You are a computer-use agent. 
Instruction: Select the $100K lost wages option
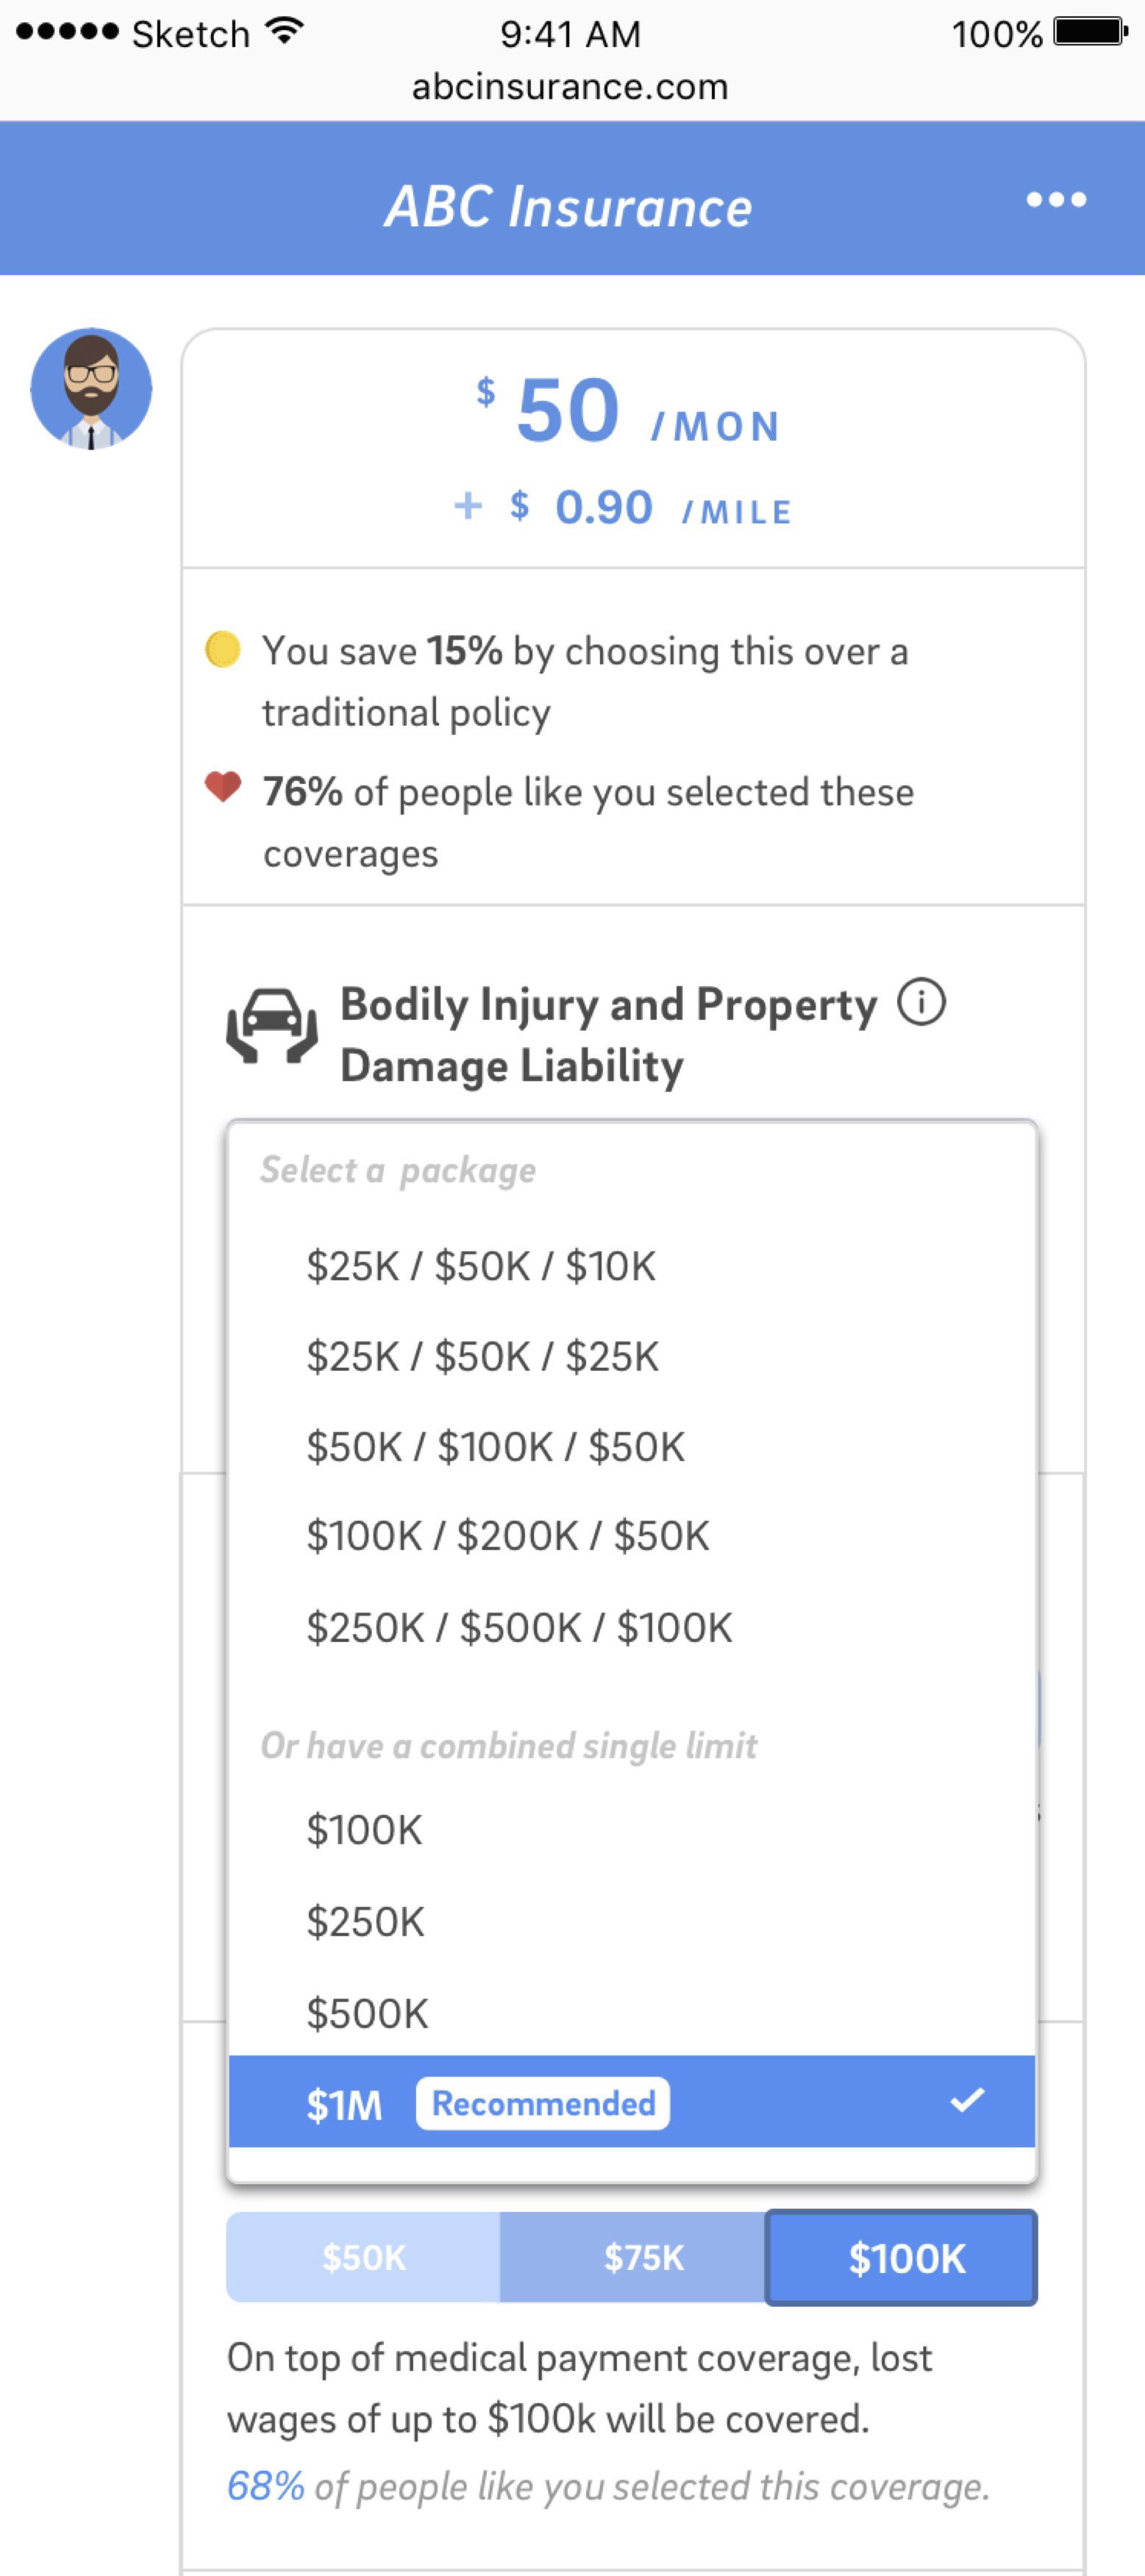[902, 2257]
